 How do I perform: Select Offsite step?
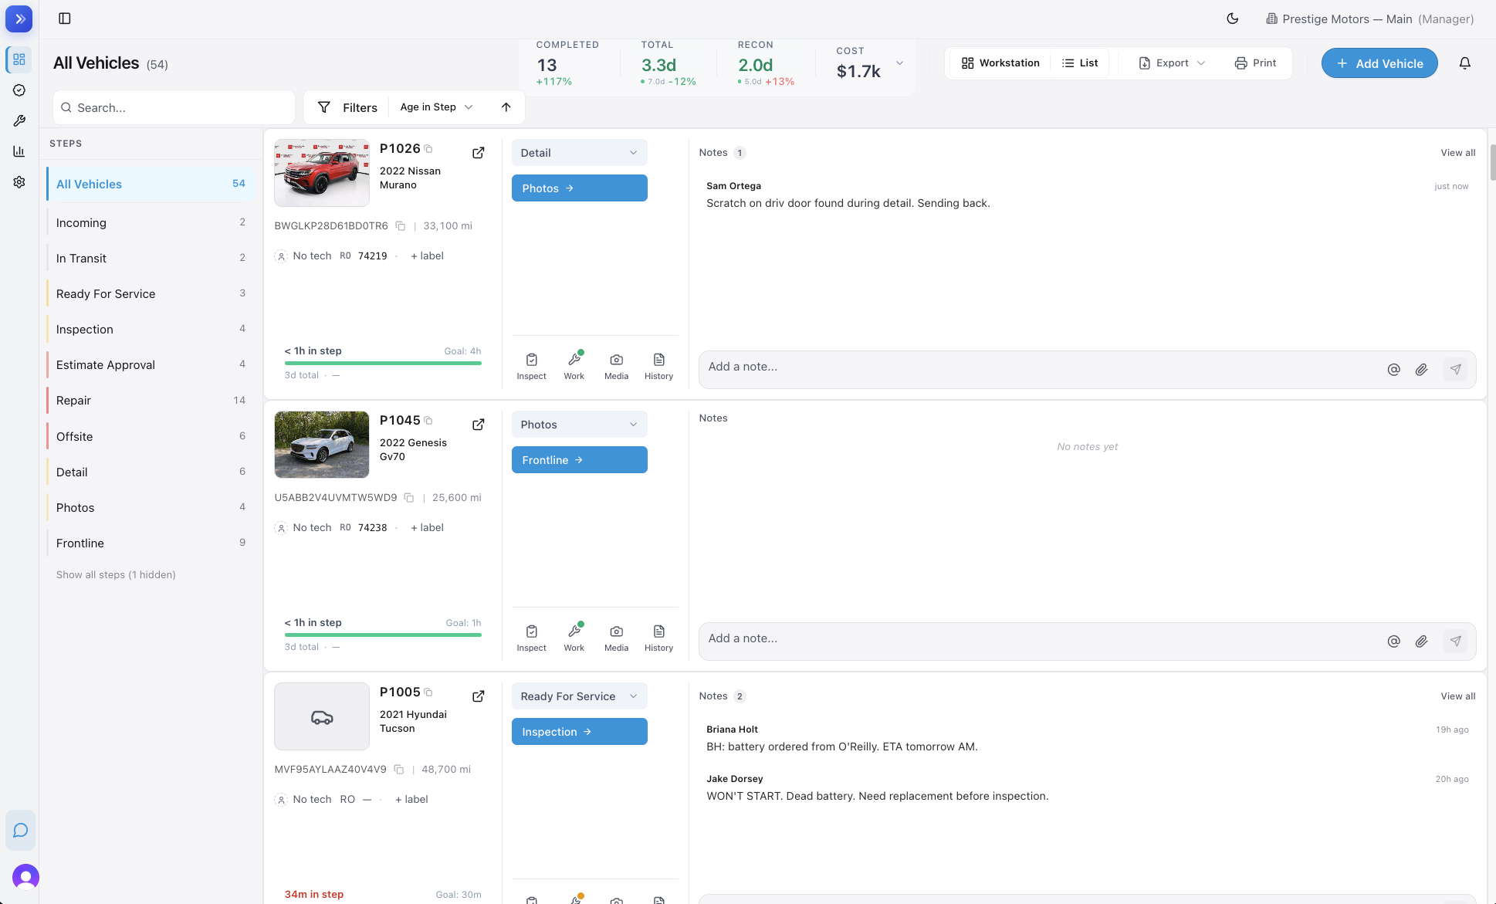coord(151,437)
